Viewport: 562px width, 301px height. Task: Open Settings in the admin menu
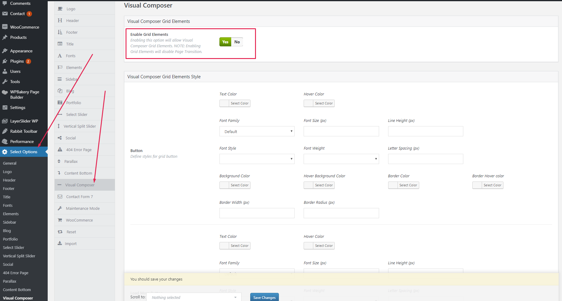coord(24,107)
